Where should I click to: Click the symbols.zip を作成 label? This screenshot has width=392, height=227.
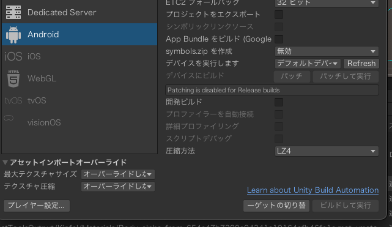pyautogui.click(x=199, y=51)
